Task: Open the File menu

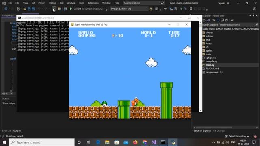Action: (x=10, y=3)
